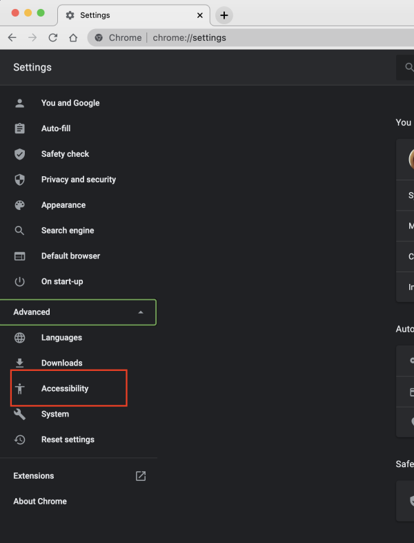This screenshot has height=543, width=414.
Task: Close the Settings tab
Action: [x=200, y=15]
